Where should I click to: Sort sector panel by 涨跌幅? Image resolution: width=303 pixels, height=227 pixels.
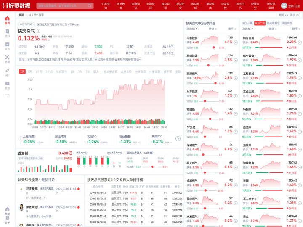click(x=248, y=29)
